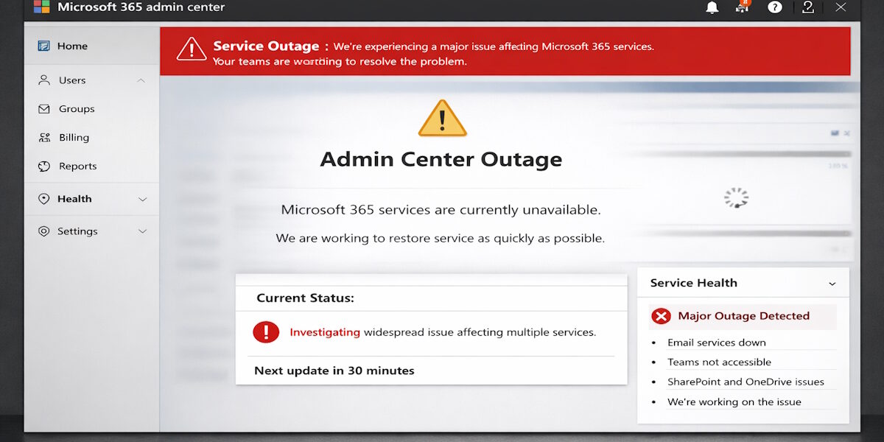Click the Investigating status link
Screen dimensions: 884x442
(x=325, y=332)
